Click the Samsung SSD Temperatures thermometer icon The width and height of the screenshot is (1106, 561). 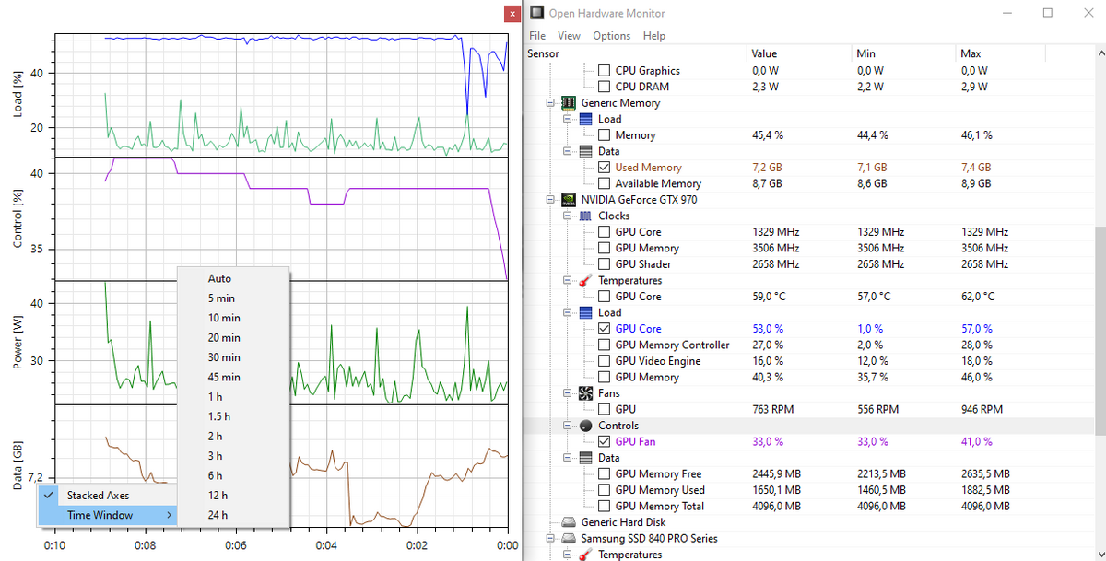click(585, 555)
